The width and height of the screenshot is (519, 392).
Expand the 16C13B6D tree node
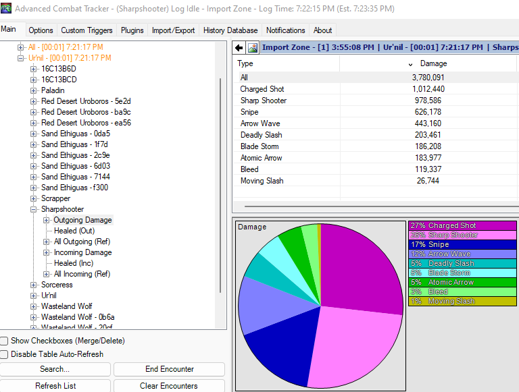click(x=33, y=69)
